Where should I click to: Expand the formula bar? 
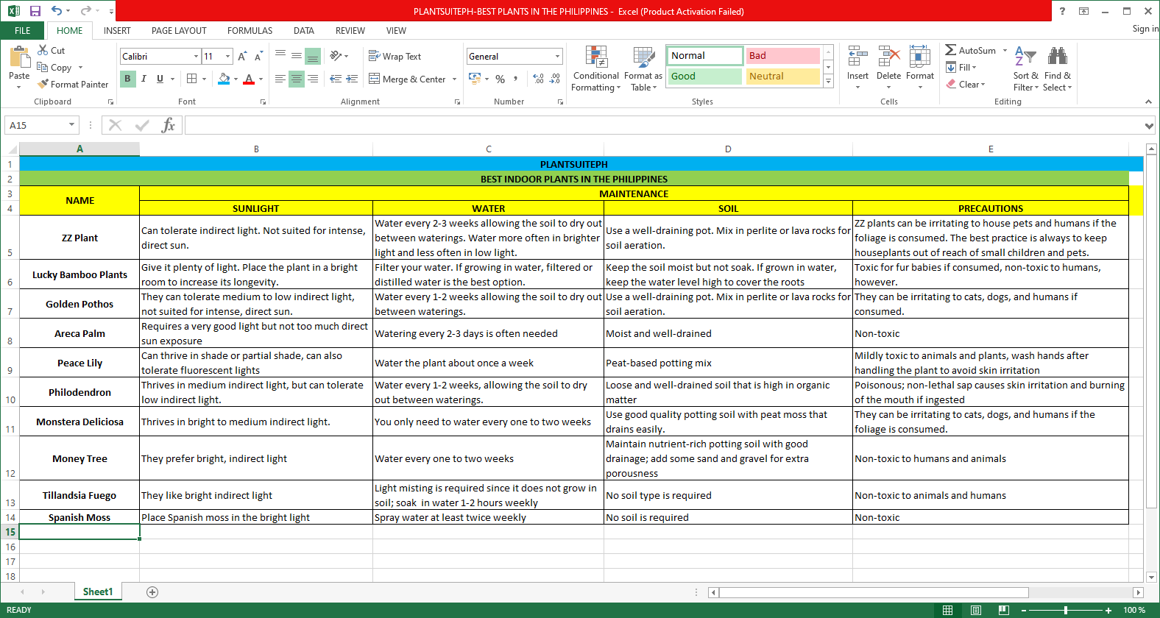(1149, 126)
